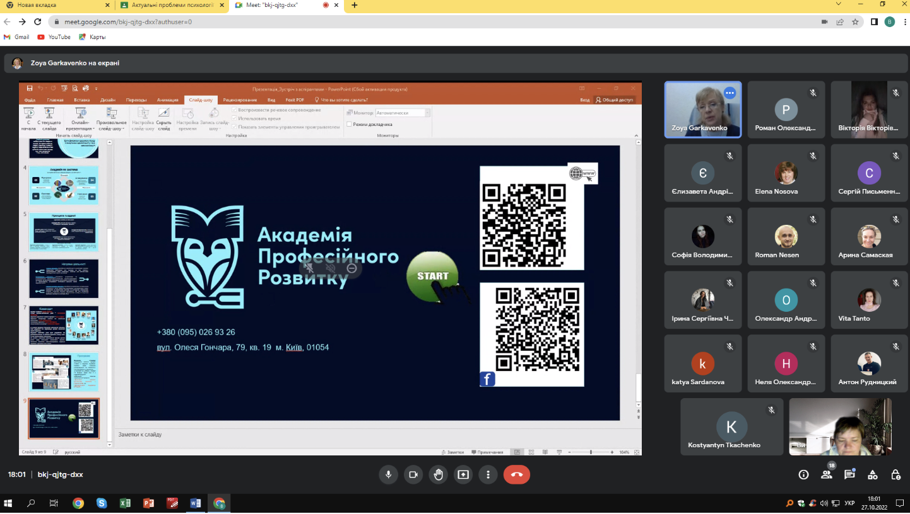Click the present screen button
This screenshot has width=910, height=514.
(x=463, y=474)
